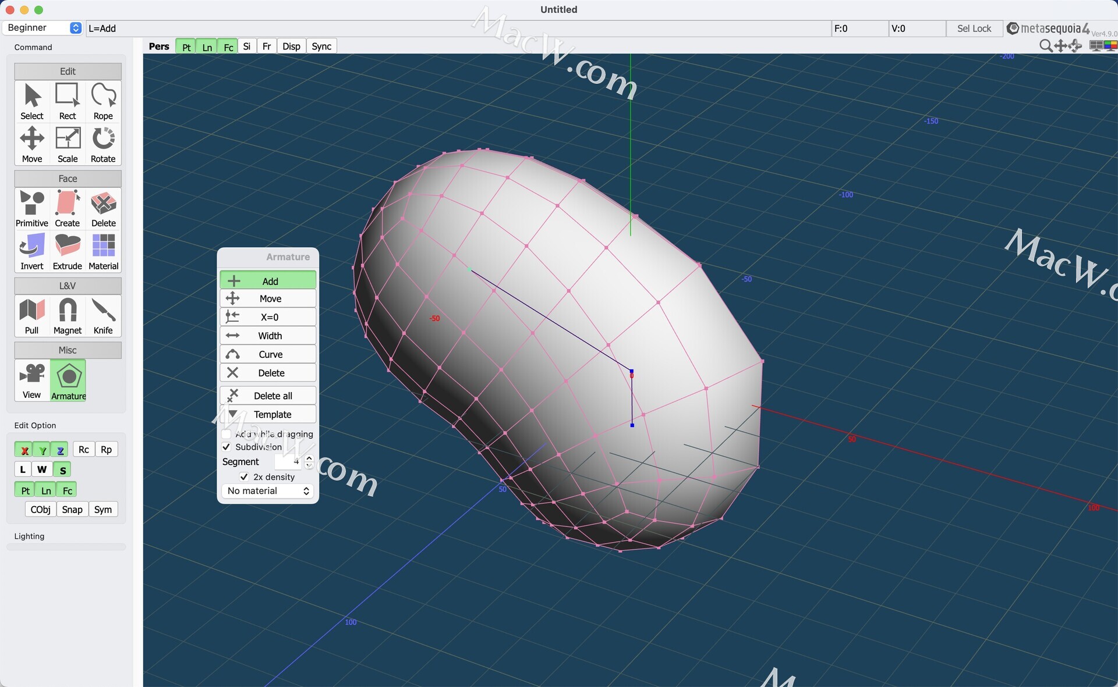Choose the Select arrow tool
The width and height of the screenshot is (1118, 687).
click(32, 101)
